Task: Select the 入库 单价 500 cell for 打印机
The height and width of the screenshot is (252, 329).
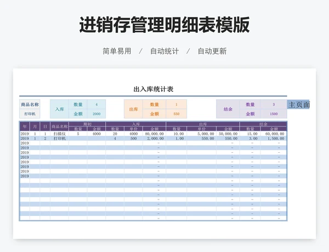Action: tap(133, 139)
